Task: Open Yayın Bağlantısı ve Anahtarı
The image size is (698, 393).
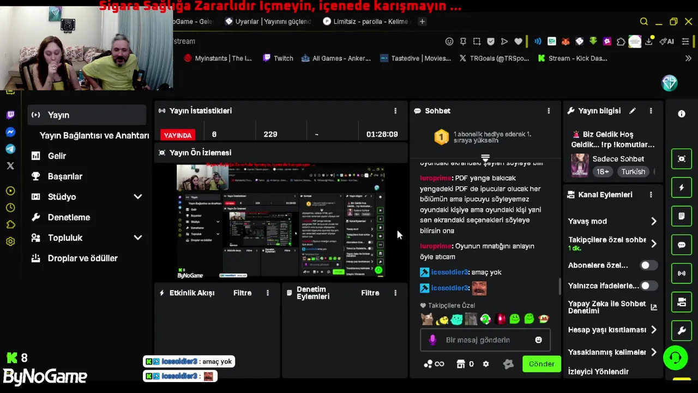Action: click(94, 135)
